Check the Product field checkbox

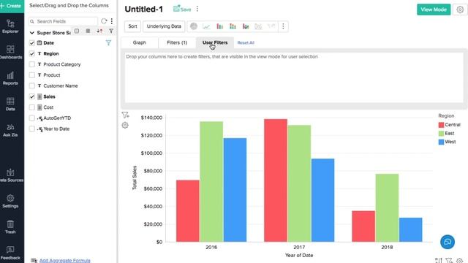tap(32, 75)
